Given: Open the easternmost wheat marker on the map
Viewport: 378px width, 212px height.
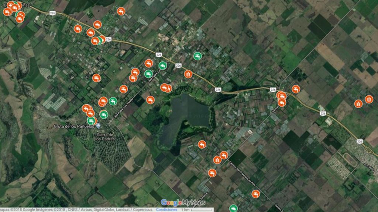Looking at the screenshot, I should point(369,99).
